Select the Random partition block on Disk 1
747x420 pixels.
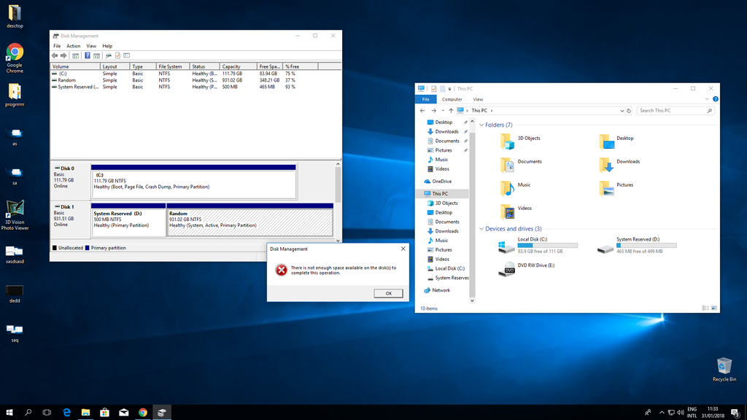pyautogui.click(x=250, y=219)
